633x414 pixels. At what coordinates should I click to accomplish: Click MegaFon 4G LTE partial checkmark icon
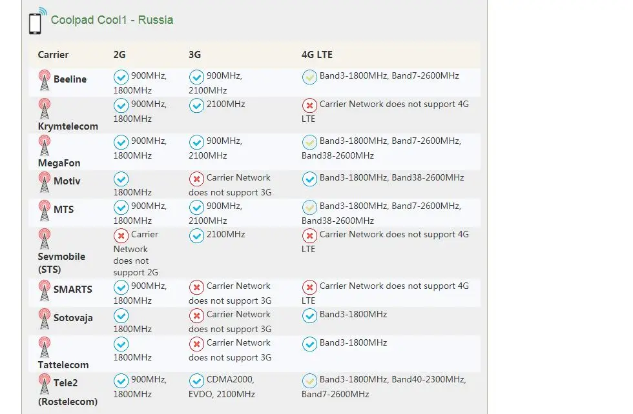(309, 143)
